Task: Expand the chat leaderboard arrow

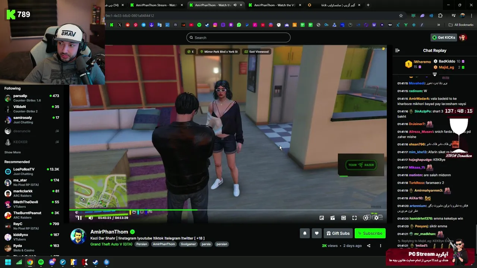Action: pyautogui.click(x=435, y=74)
